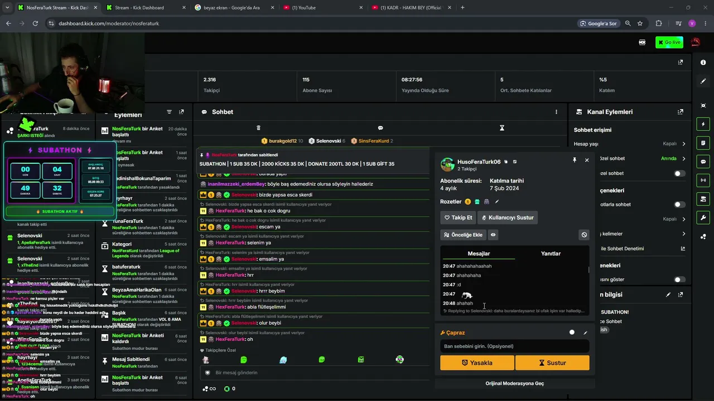Image resolution: width=714 pixels, height=401 pixels.
Task: Click burakgold12 in the top gifters row
Action: coord(282,141)
